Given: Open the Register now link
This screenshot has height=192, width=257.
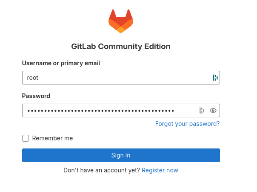Looking at the screenshot, I should pyautogui.click(x=160, y=170).
